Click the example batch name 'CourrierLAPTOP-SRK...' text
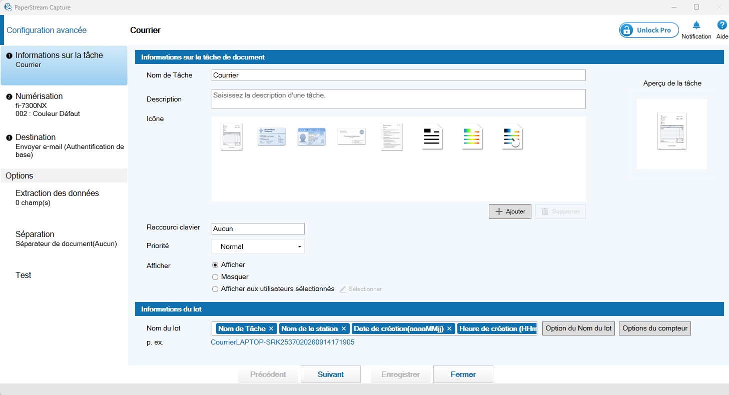 coord(283,342)
